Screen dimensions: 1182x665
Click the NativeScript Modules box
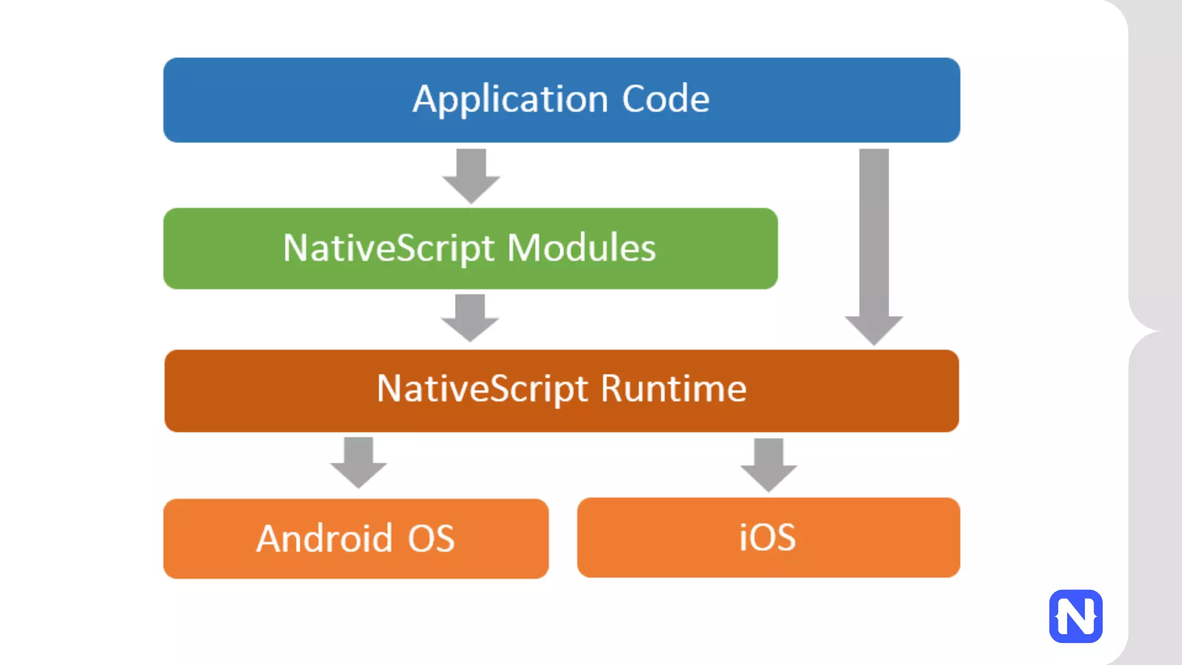click(x=470, y=248)
